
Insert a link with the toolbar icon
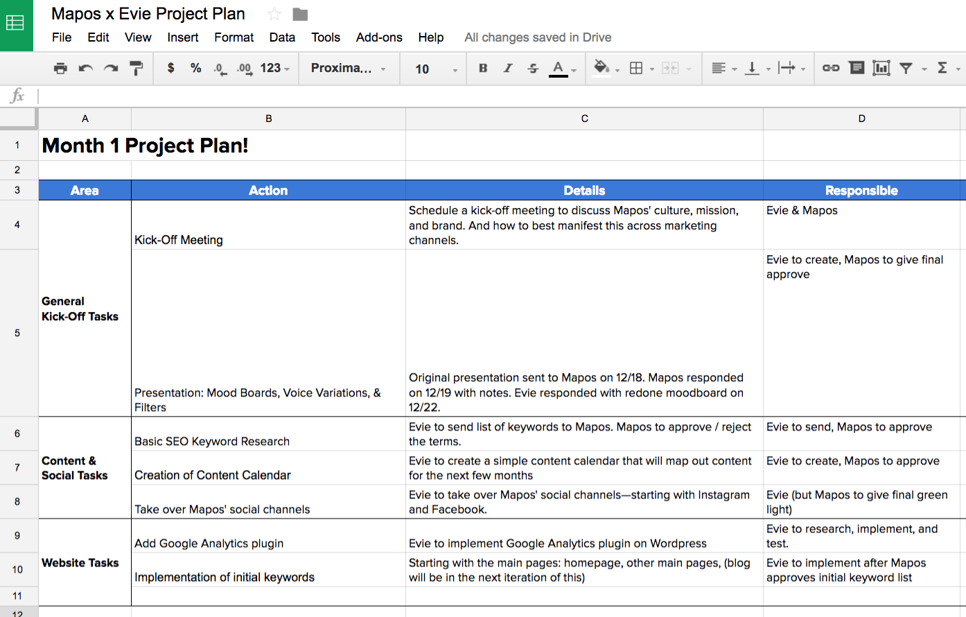[831, 68]
